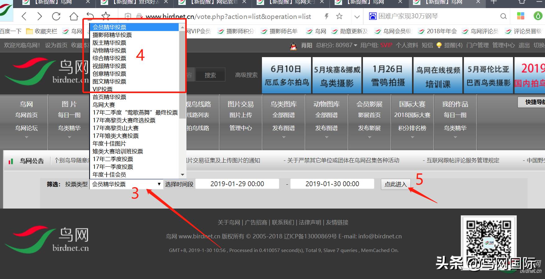
Task: Open 每日一图 under 图片 menu
Action: (x=69, y=115)
